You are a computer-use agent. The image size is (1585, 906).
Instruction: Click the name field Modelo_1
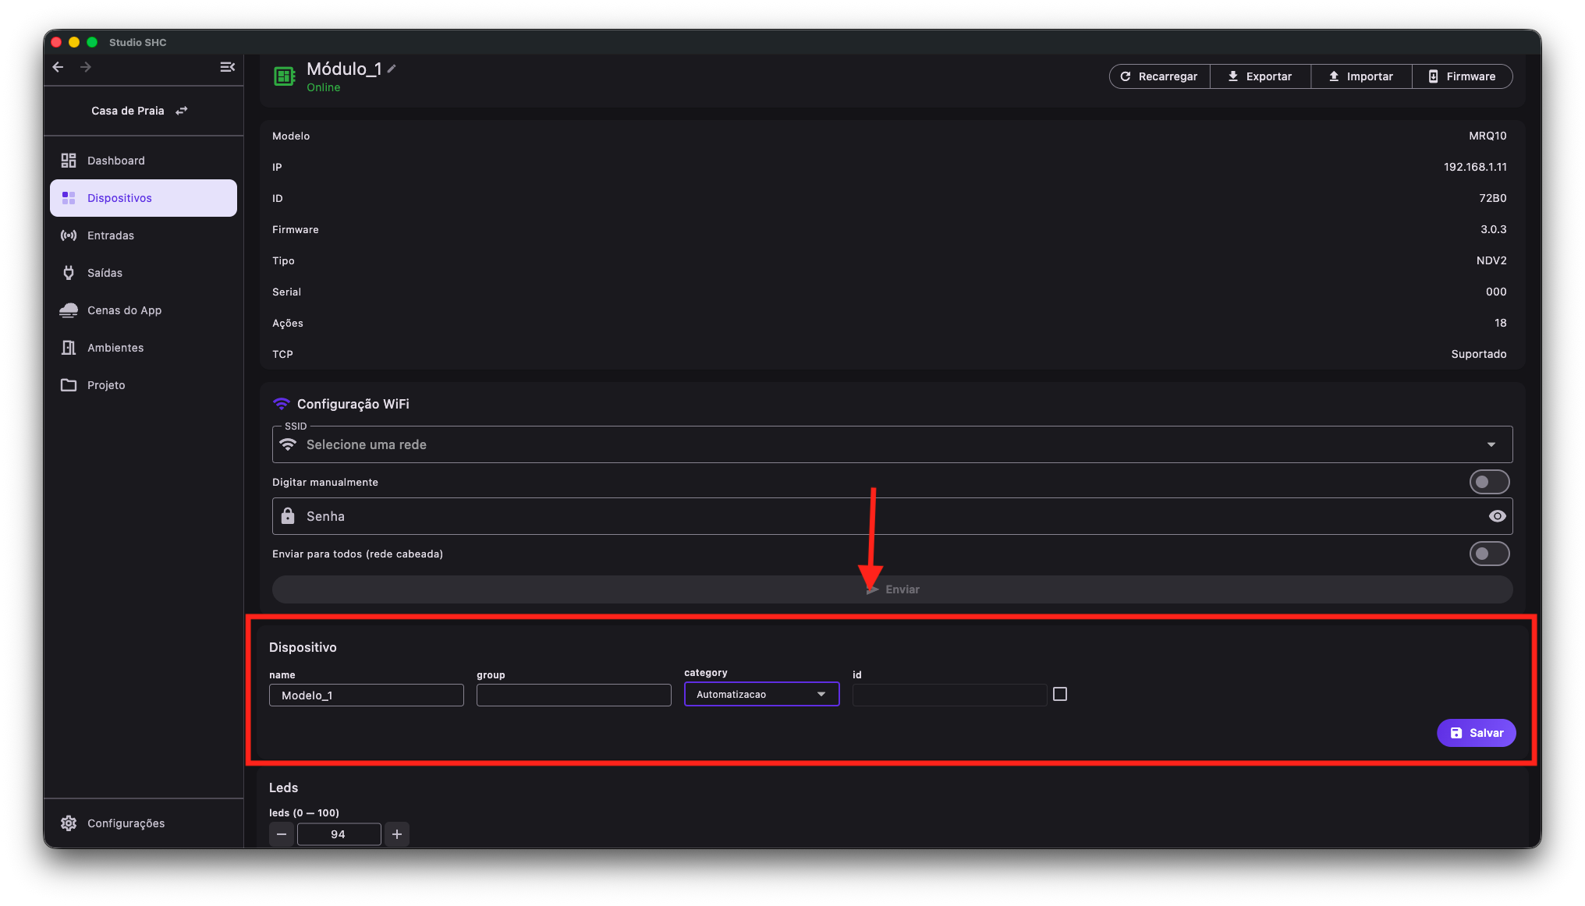pyautogui.click(x=367, y=695)
